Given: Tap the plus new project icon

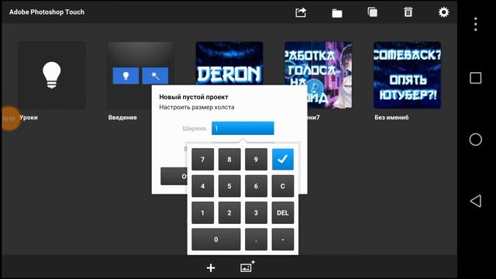Looking at the screenshot, I should pyautogui.click(x=211, y=268).
